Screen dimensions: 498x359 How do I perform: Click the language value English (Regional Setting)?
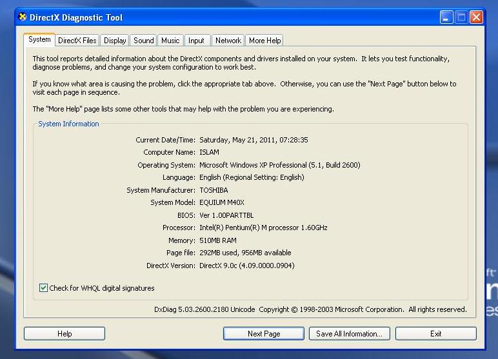pos(252,177)
